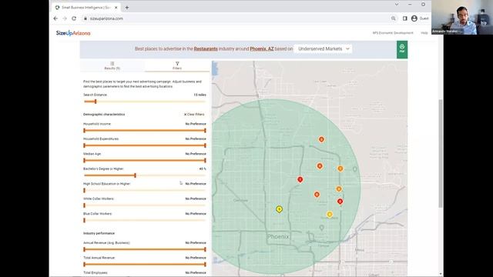Open the Help link in the header
Viewport: 493px width, 277px height.
coord(424,32)
